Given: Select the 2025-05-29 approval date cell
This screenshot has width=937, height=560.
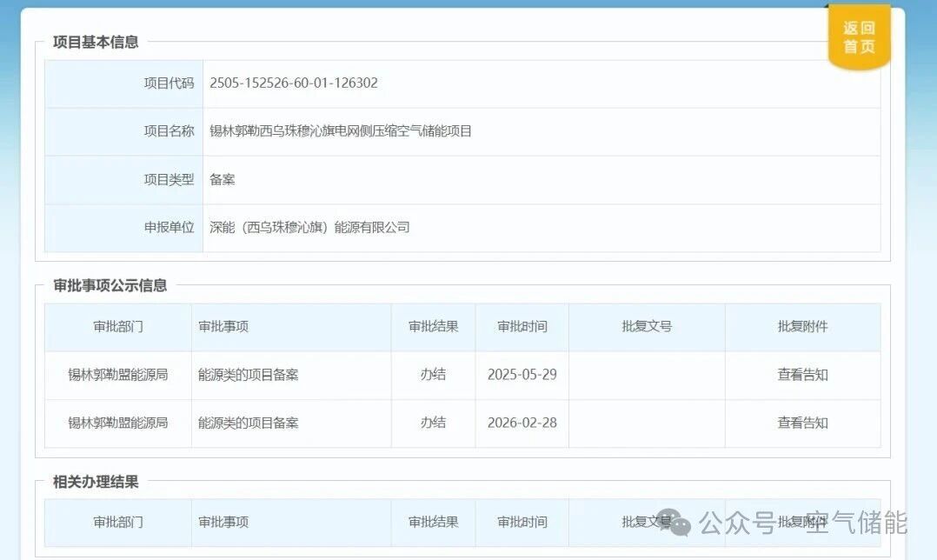Looking at the screenshot, I should (x=522, y=375).
